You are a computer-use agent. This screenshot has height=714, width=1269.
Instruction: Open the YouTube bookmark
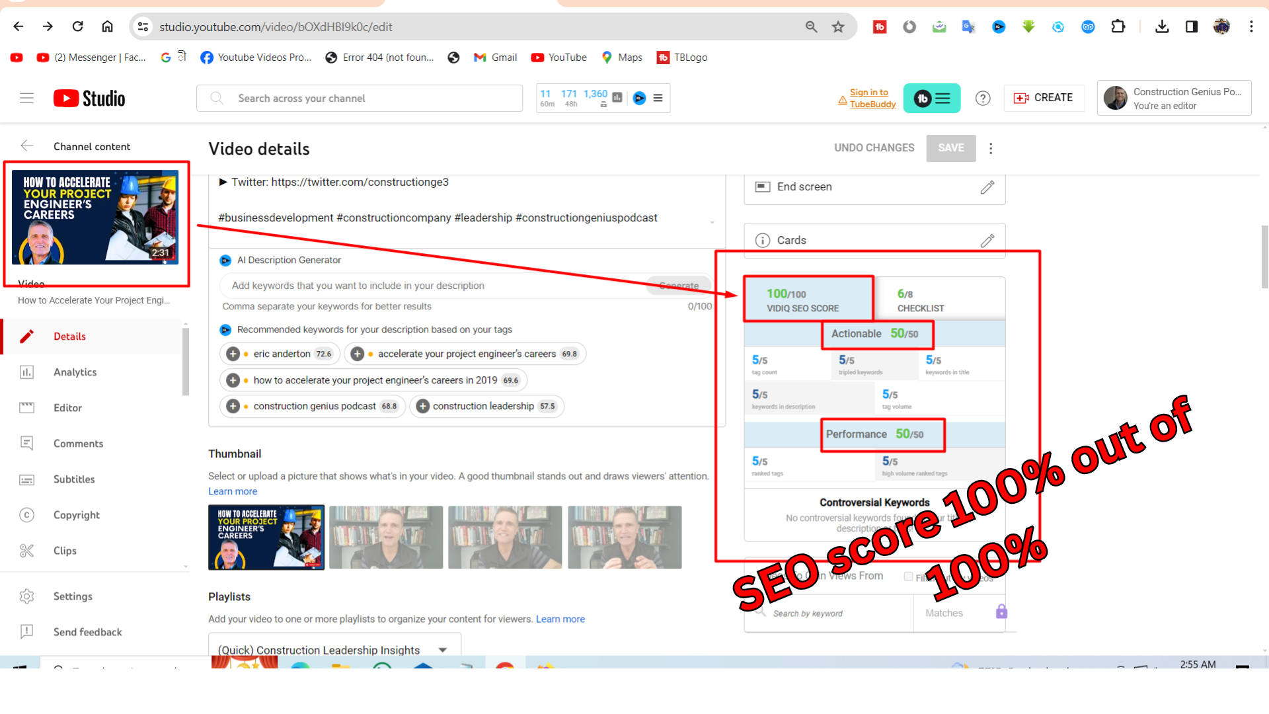[558, 58]
